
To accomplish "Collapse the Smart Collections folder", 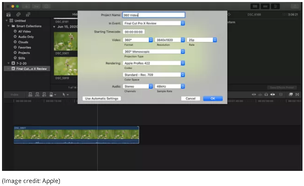I will click(9, 26).
